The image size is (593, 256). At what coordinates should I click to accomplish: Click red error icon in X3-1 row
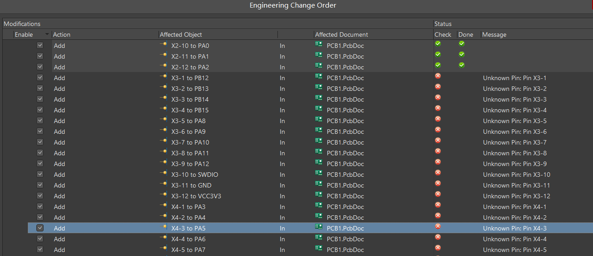point(438,76)
